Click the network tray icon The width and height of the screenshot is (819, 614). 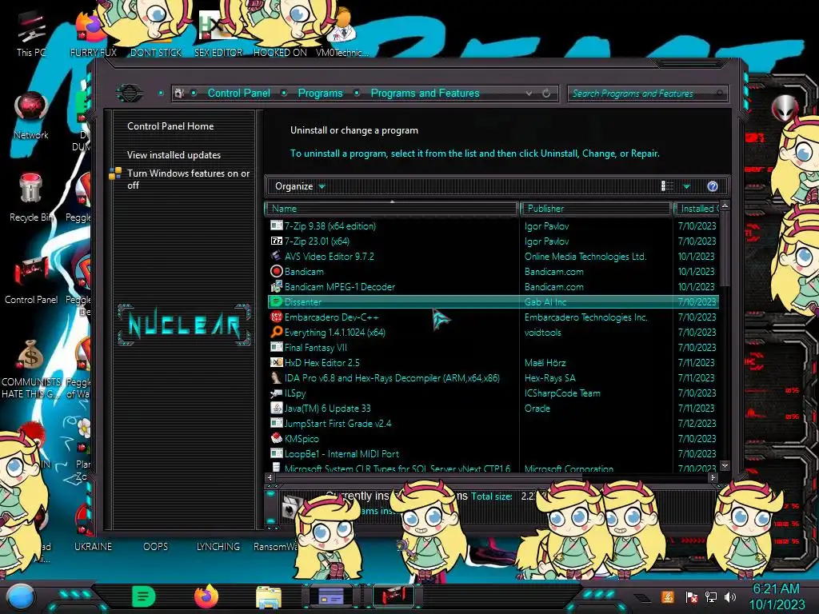coord(711,596)
